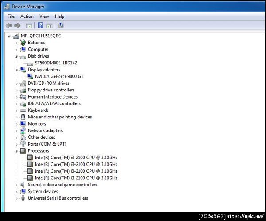266x221 pixels.
Task: Expand the Floppy drive controllers category
Action: pyautogui.click(x=16, y=91)
